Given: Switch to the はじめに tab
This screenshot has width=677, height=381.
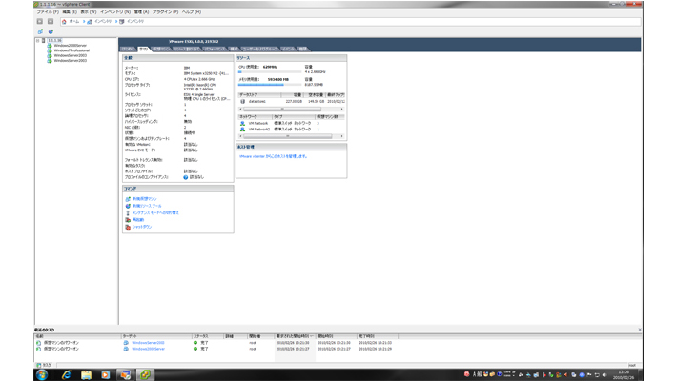Looking at the screenshot, I should pyautogui.click(x=128, y=49).
